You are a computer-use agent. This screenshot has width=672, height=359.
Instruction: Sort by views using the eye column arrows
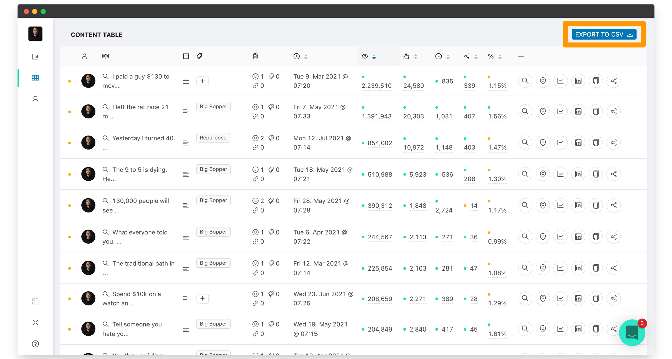point(374,57)
